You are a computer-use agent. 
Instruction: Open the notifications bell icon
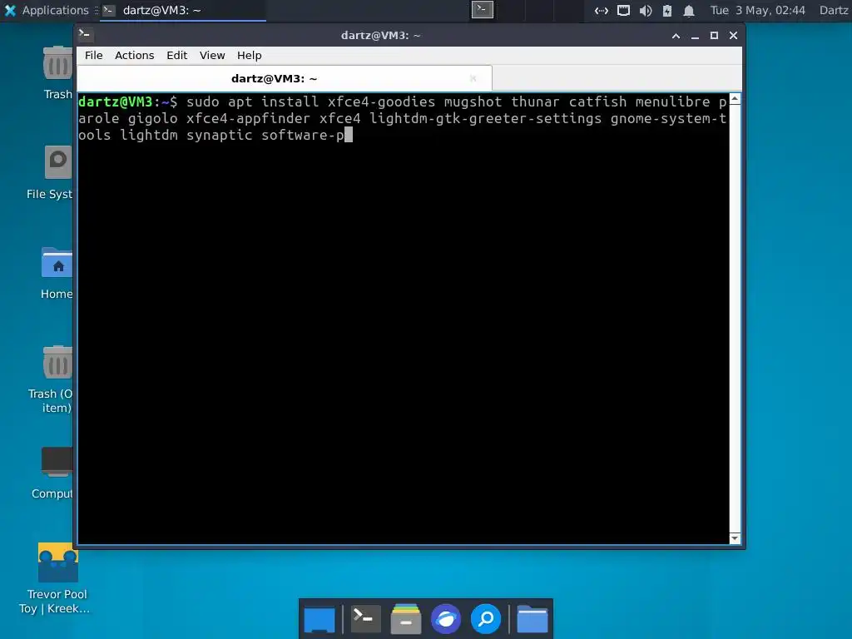688,10
